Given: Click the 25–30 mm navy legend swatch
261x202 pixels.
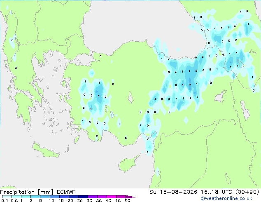Looking at the screenshot, I should [83, 197].
